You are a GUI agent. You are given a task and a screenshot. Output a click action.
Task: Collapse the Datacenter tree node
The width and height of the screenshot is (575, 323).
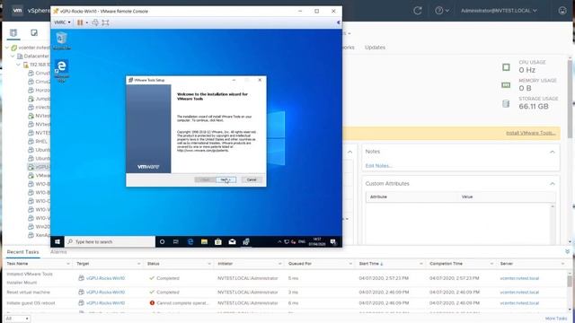pos(13,56)
